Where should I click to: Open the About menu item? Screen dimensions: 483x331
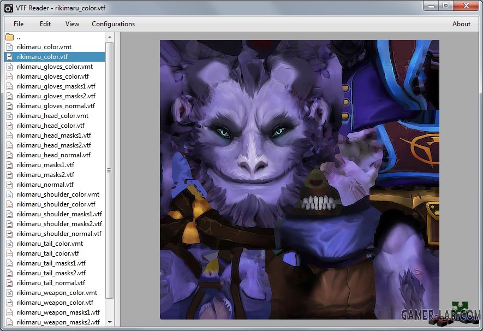tap(461, 23)
